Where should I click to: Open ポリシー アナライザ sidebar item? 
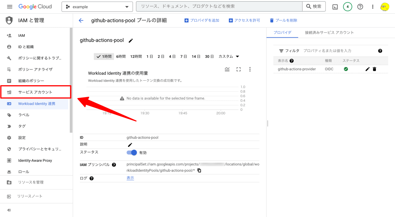[x=36, y=69]
